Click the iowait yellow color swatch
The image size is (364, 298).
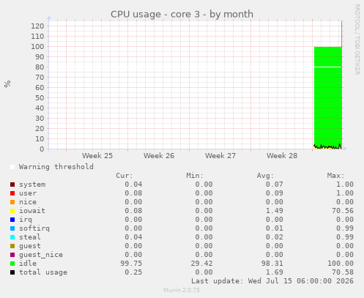tap(12, 211)
